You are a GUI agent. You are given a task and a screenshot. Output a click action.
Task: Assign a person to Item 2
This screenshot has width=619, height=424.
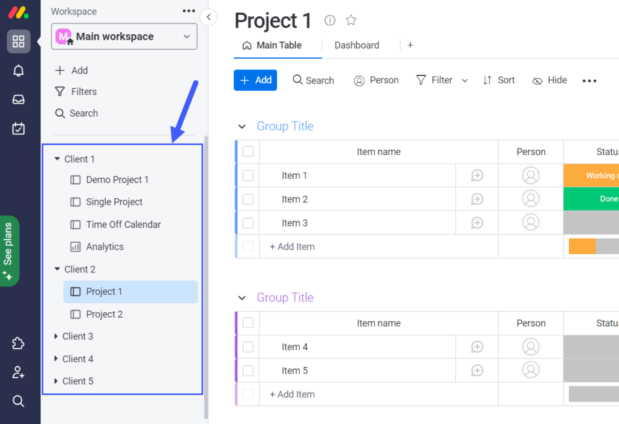coord(531,199)
